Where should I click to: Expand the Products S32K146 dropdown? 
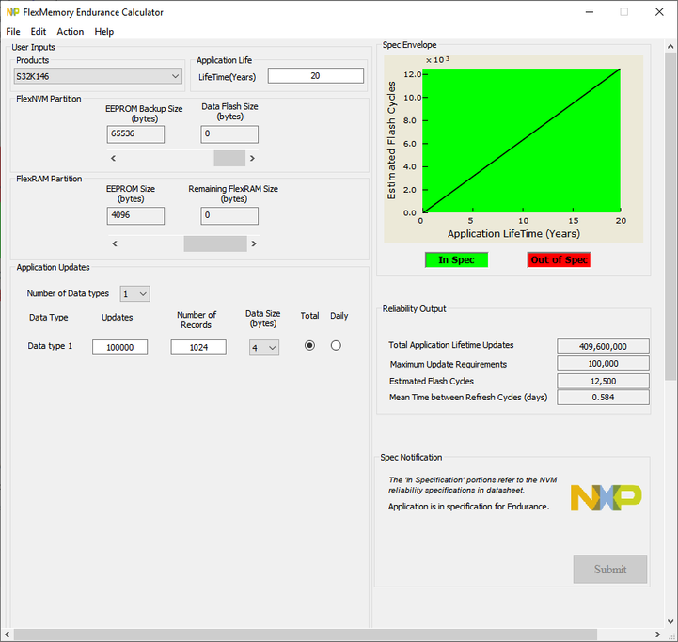pyautogui.click(x=98, y=76)
